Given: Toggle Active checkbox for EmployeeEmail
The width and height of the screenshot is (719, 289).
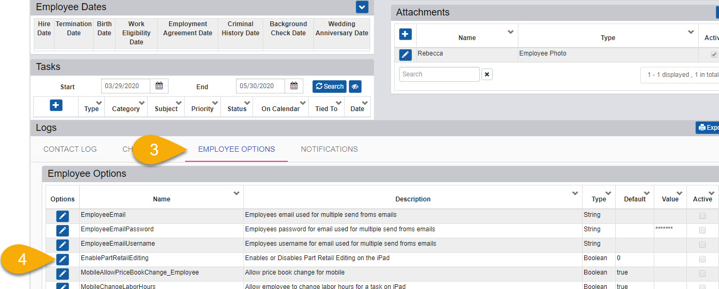Looking at the screenshot, I should pos(702,216).
